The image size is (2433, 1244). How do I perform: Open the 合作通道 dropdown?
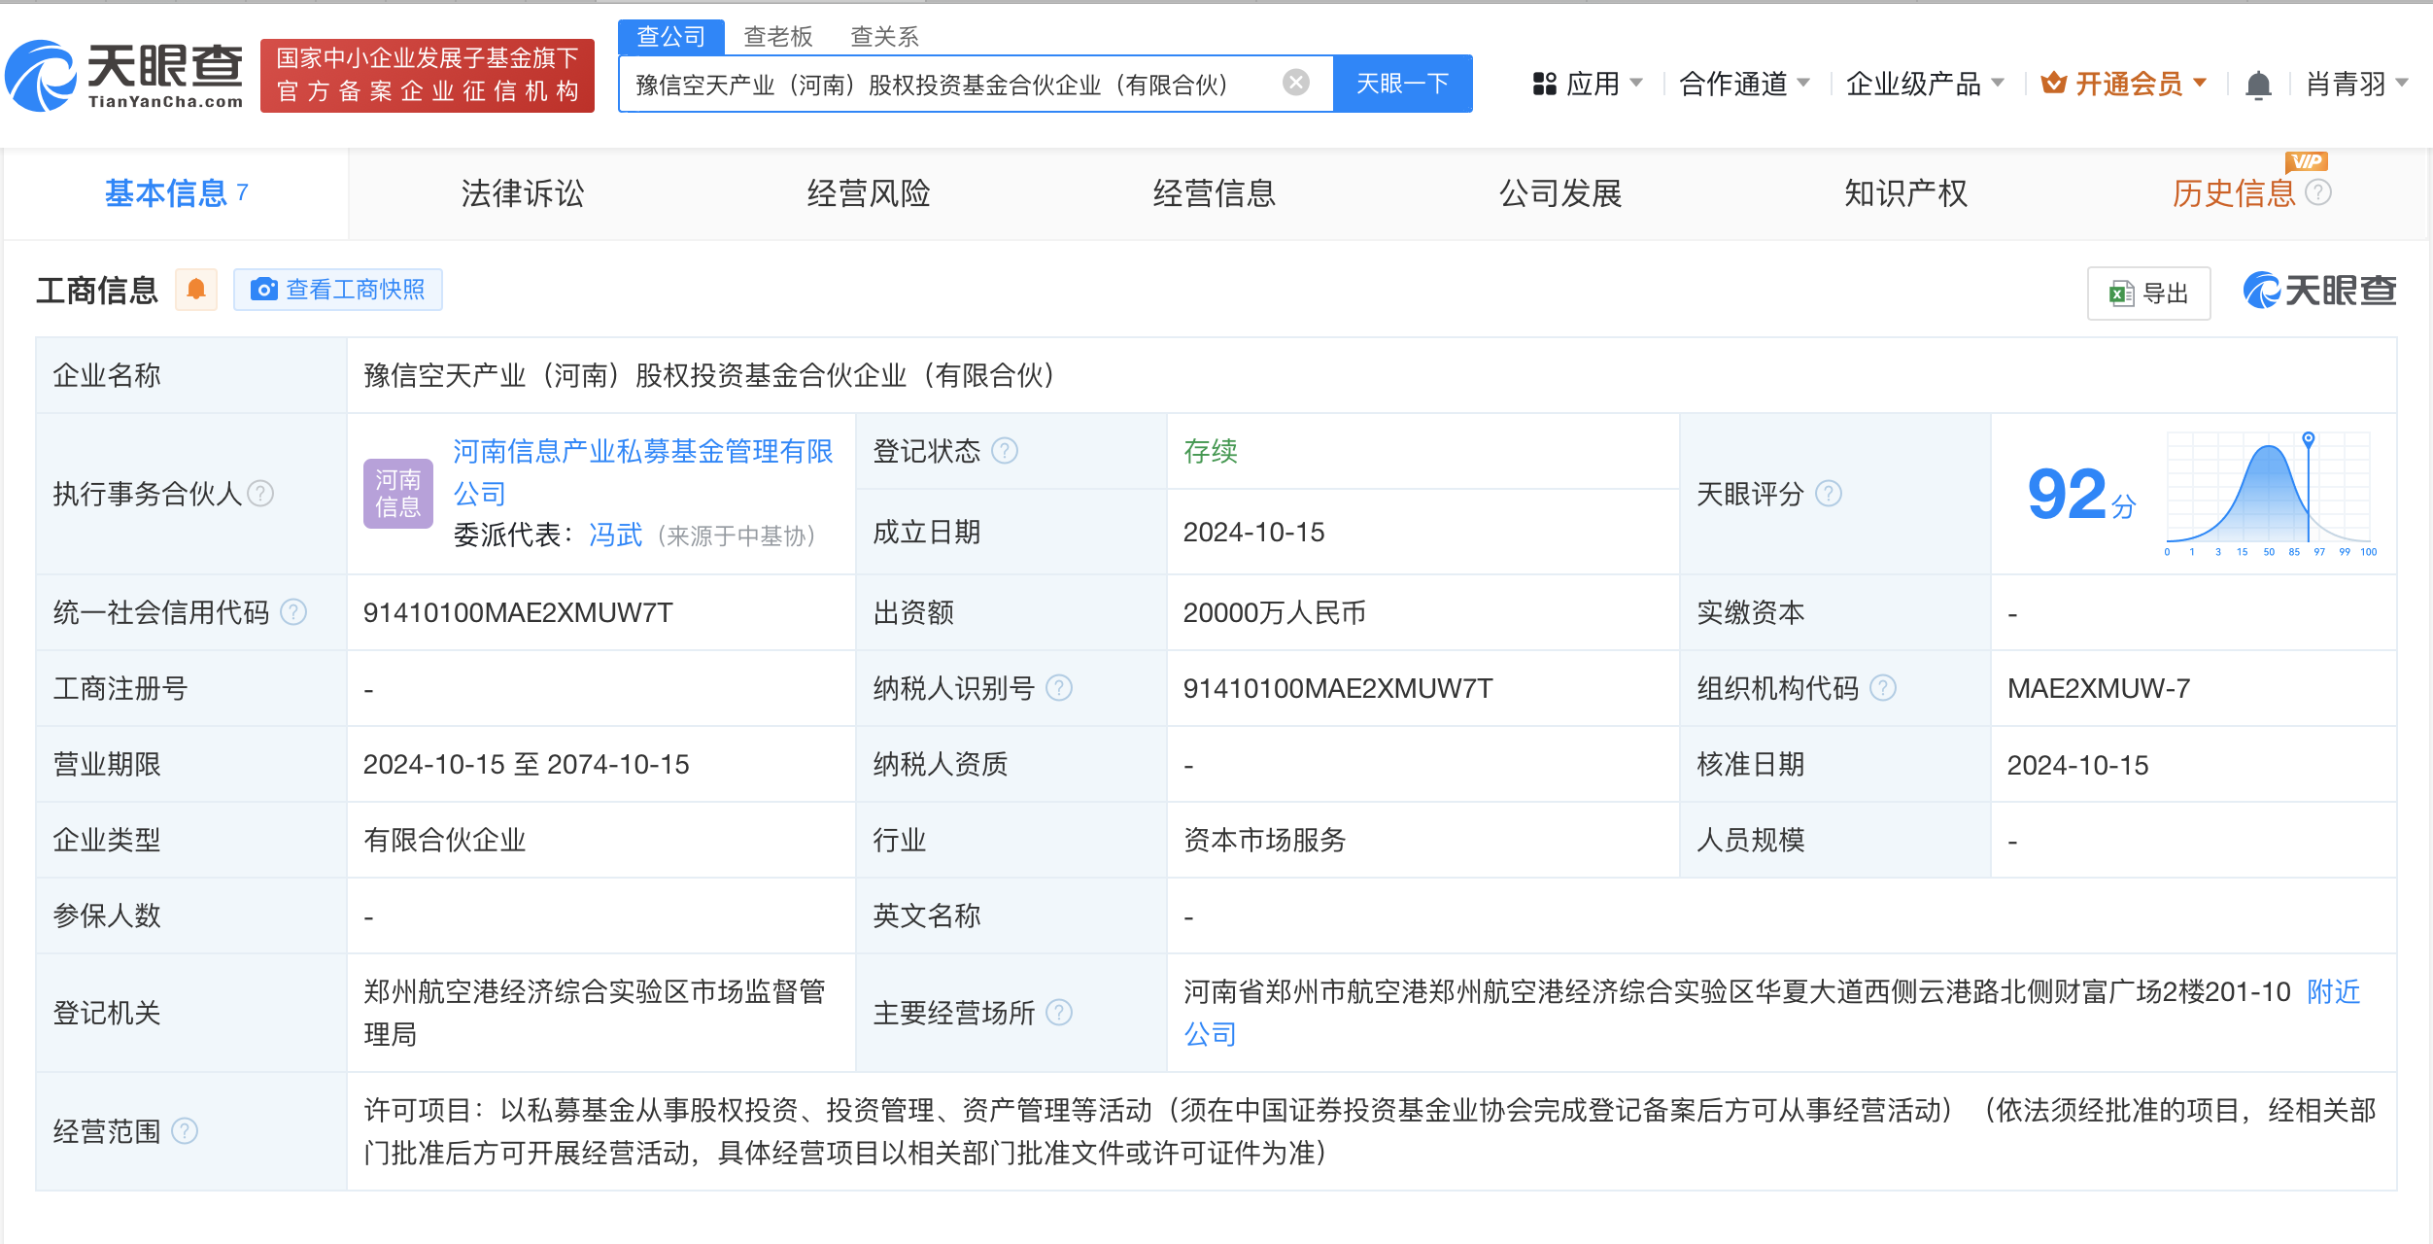pyautogui.click(x=1746, y=84)
